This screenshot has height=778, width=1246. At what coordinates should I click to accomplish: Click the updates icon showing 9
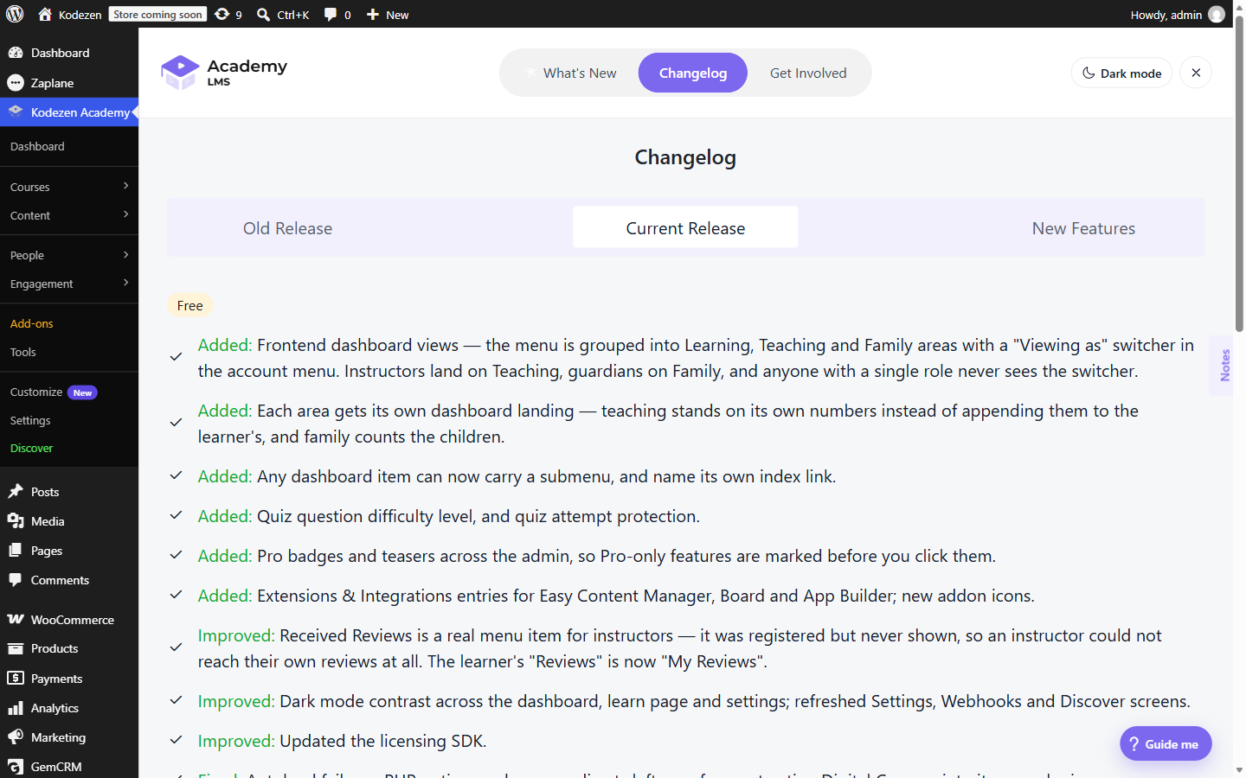click(222, 14)
